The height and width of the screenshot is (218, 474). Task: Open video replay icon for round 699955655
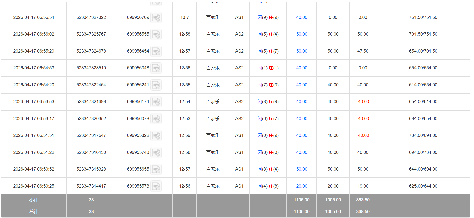156,169
